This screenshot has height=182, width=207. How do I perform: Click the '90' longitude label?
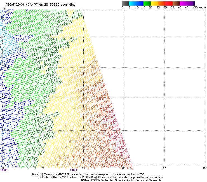click(205, 168)
